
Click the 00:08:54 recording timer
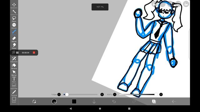[26, 53]
